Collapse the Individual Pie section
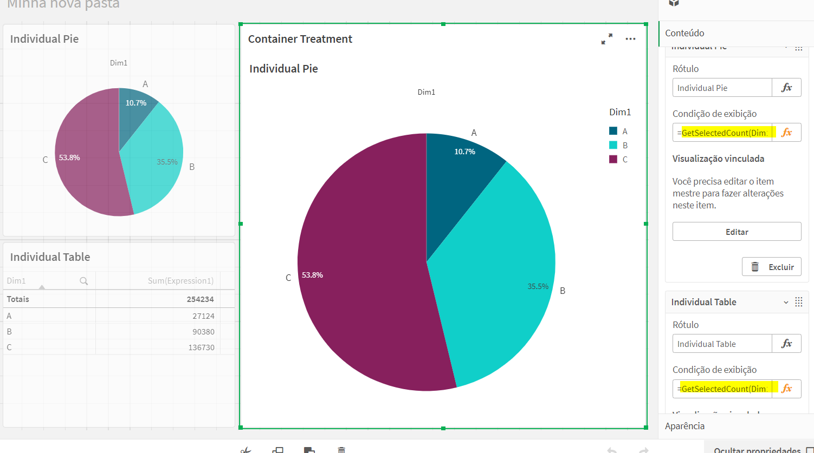The width and height of the screenshot is (814, 453). click(786, 47)
